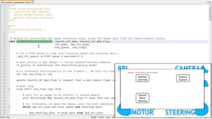Click the MOTOR label in the diagram

point(143,112)
